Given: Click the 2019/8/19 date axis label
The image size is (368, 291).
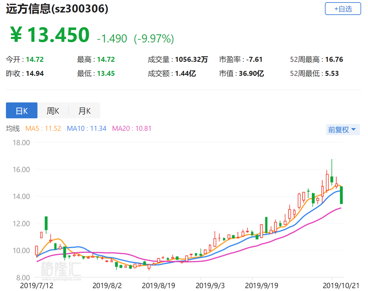Looking at the screenshot, I should click(x=159, y=286).
